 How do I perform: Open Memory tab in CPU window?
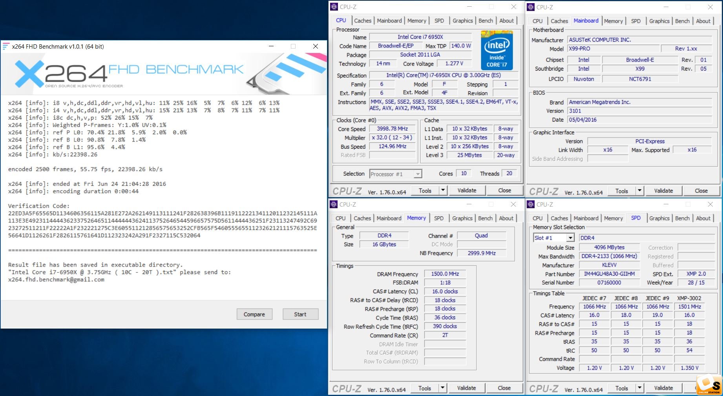(417, 21)
